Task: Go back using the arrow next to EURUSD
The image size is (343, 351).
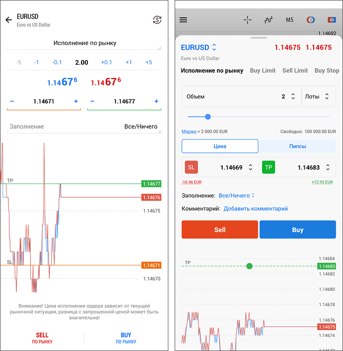Action: tap(9, 20)
